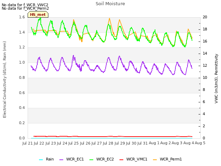Click the Soil Moisture chart title
Image resolution: width=221 pixels, height=166 pixels.
click(110, 4)
